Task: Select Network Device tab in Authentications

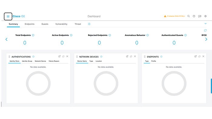Action: pyautogui.click(x=40, y=61)
